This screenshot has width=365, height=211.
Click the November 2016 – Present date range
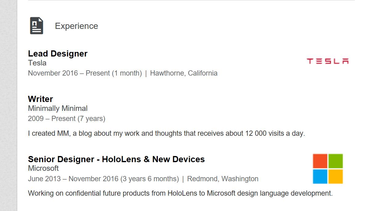85,73
